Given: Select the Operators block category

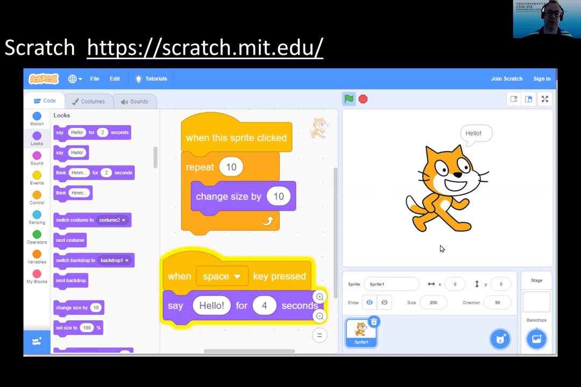Looking at the screenshot, I should coord(37,237).
